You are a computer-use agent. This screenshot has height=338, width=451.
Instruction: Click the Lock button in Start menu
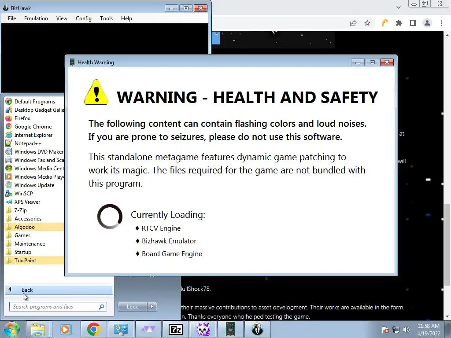point(133,307)
